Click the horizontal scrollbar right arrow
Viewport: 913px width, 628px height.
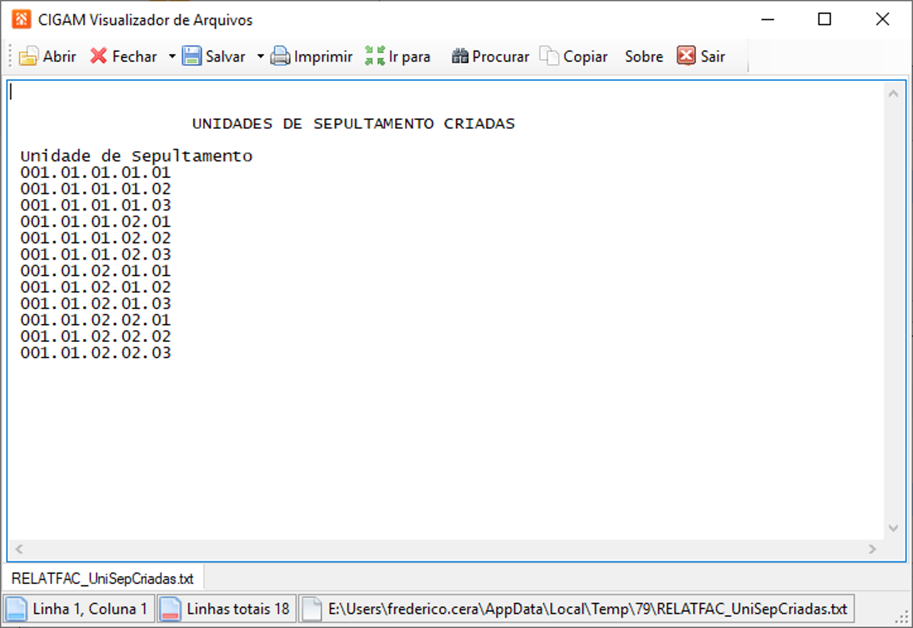click(x=872, y=549)
